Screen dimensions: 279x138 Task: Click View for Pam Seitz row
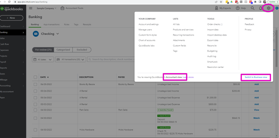256,110
